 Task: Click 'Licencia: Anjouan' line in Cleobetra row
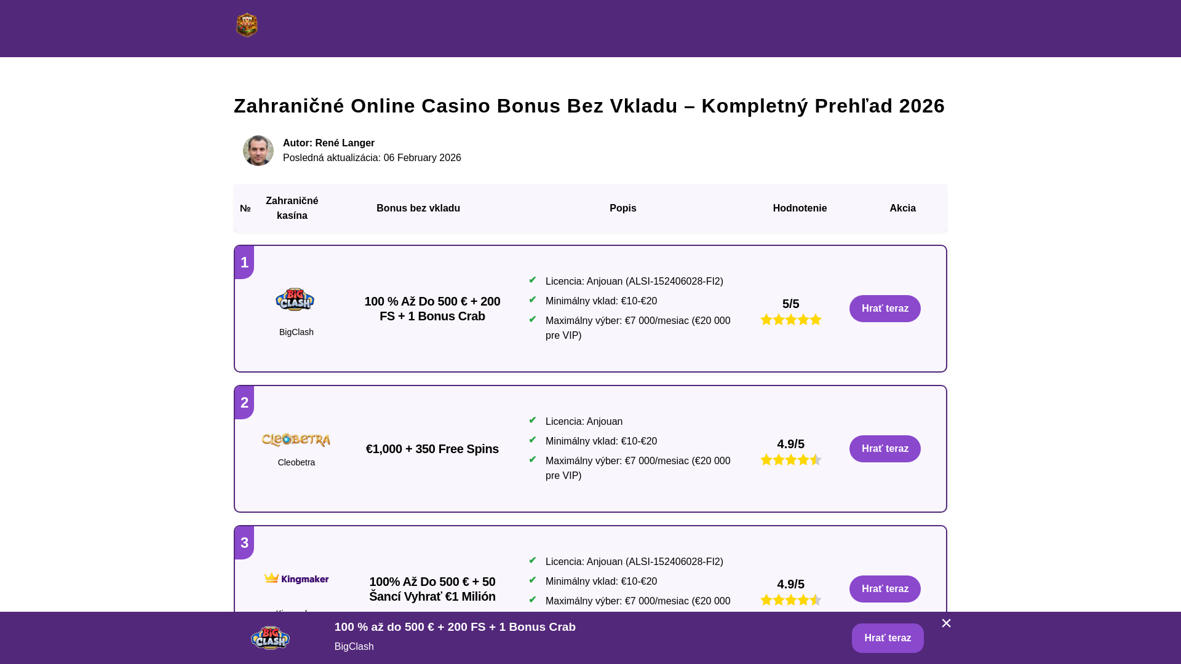(584, 422)
